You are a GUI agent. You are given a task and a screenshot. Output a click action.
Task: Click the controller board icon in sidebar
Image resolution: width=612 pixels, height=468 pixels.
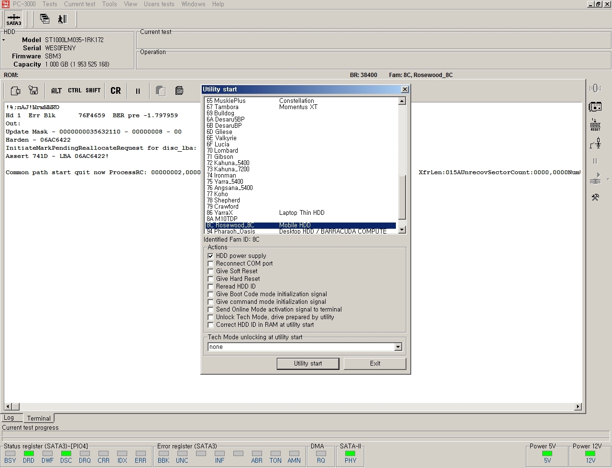[595, 107]
